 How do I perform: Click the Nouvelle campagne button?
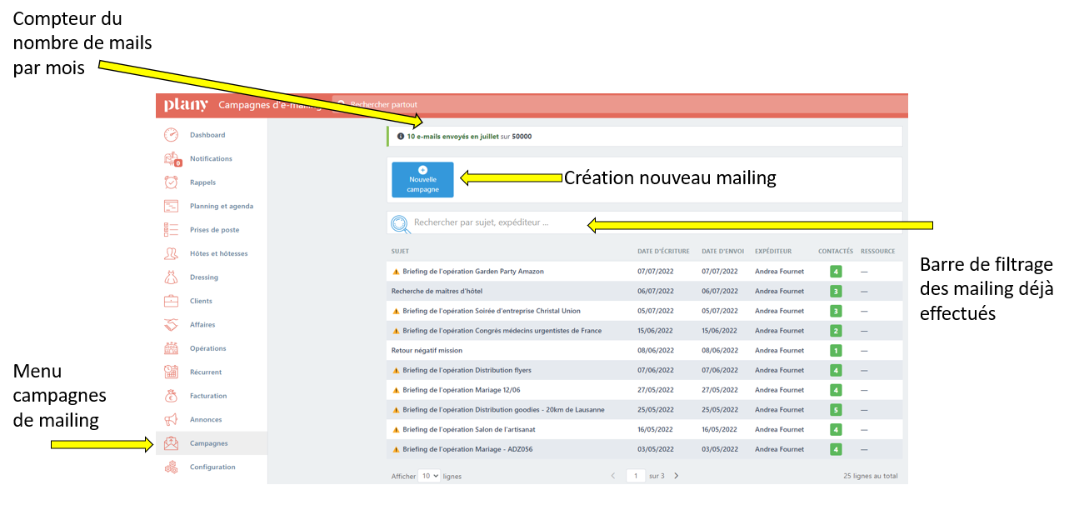click(422, 180)
